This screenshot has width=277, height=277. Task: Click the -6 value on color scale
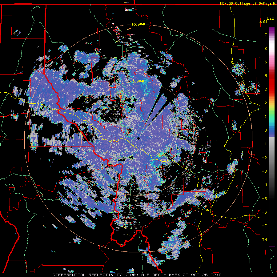(x=264, y=212)
